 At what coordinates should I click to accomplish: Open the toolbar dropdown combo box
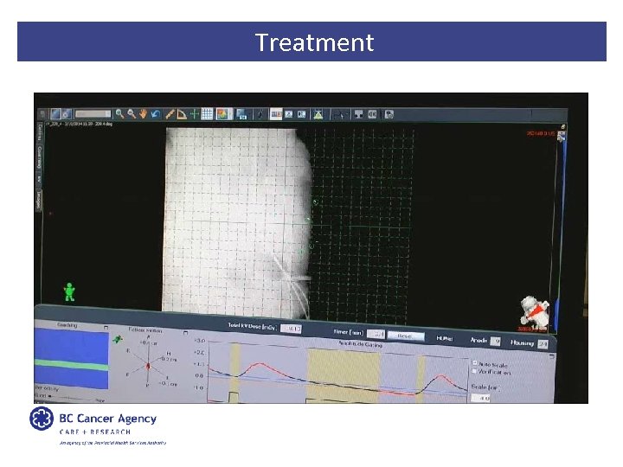[93, 114]
